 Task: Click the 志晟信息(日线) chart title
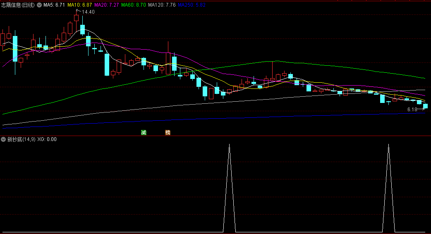pyautogui.click(x=18, y=5)
